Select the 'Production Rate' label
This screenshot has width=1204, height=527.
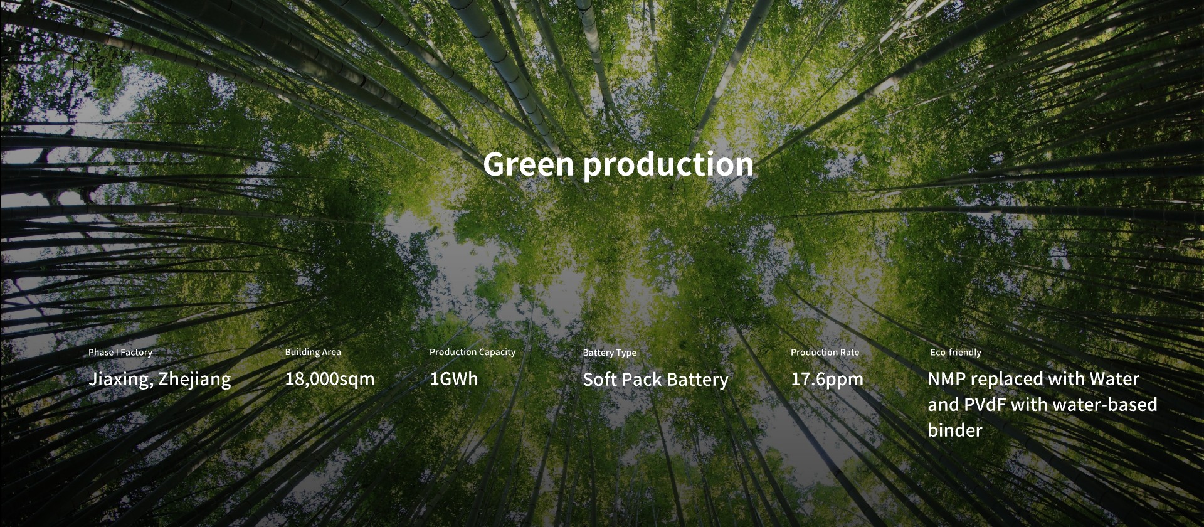click(x=825, y=353)
